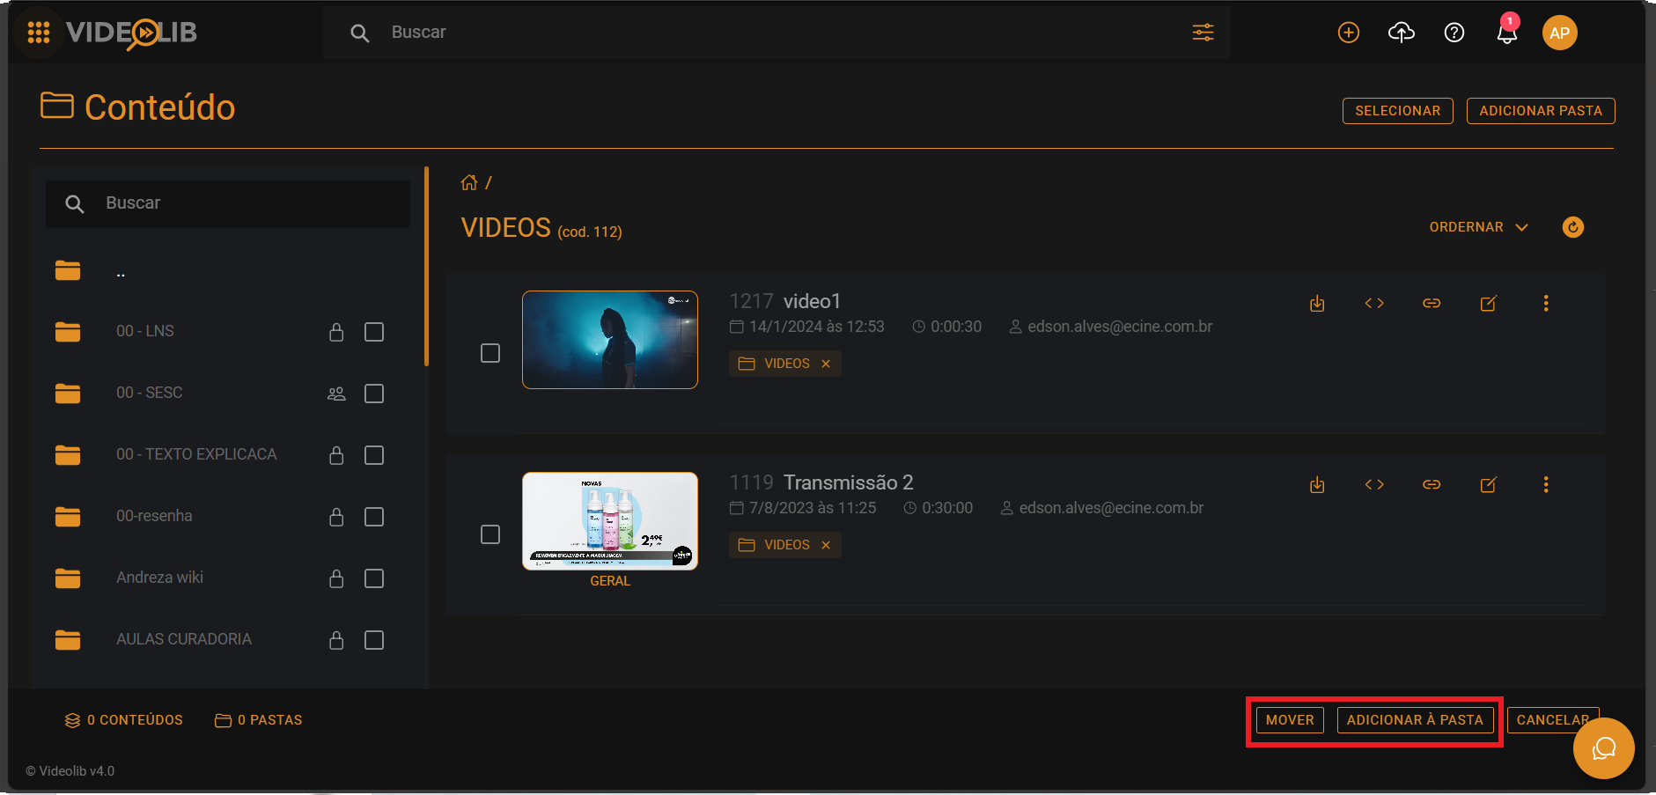Click the Transmissão 2 title

[849, 482]
